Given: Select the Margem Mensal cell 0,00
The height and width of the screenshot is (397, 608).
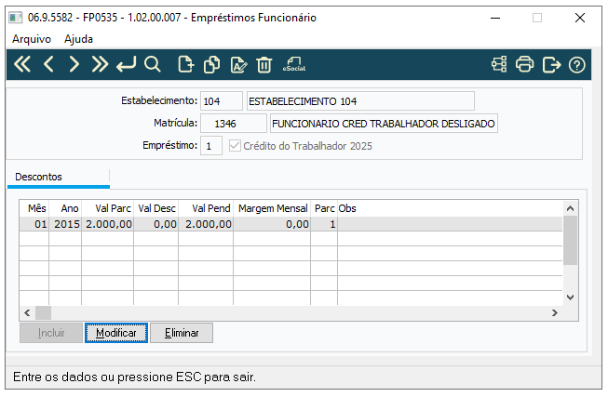Looking at the screenshot, I should click(272, 224).
